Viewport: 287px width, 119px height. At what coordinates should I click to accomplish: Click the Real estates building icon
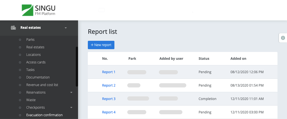(x=13, y=28)
